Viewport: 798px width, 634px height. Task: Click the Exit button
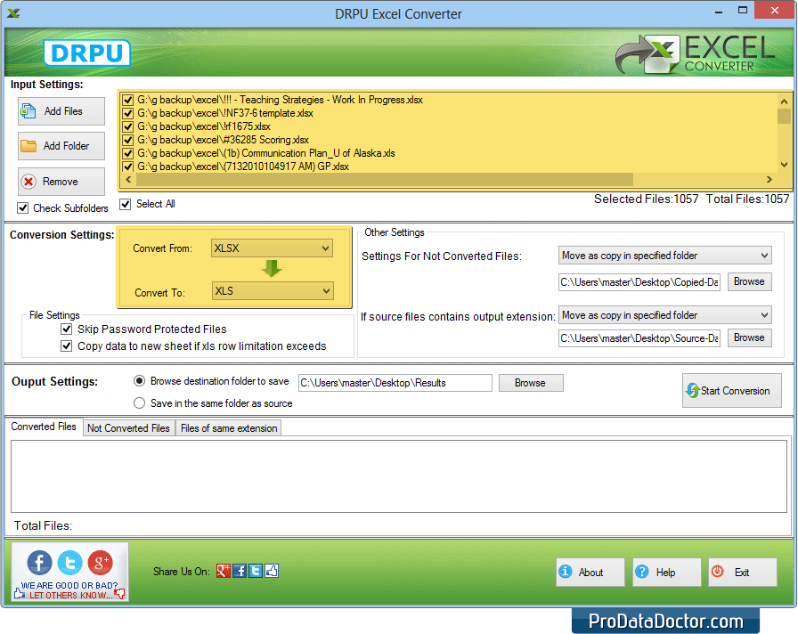click(x=742, y=572)
